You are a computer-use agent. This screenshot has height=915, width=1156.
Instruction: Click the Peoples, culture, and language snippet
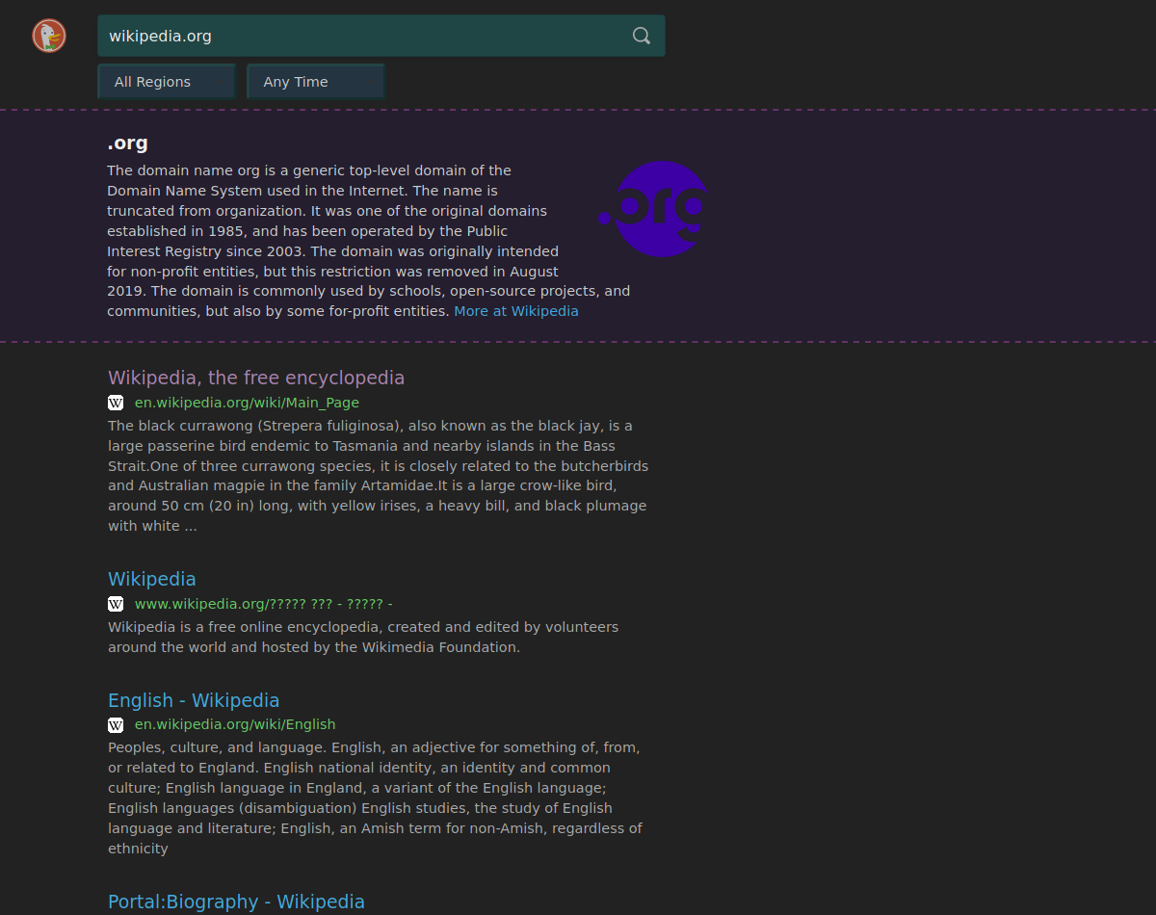coord(376,797)
